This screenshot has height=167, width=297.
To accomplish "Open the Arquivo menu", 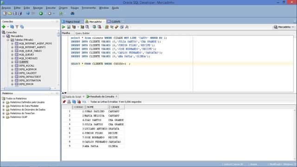I will coord(6,8).
